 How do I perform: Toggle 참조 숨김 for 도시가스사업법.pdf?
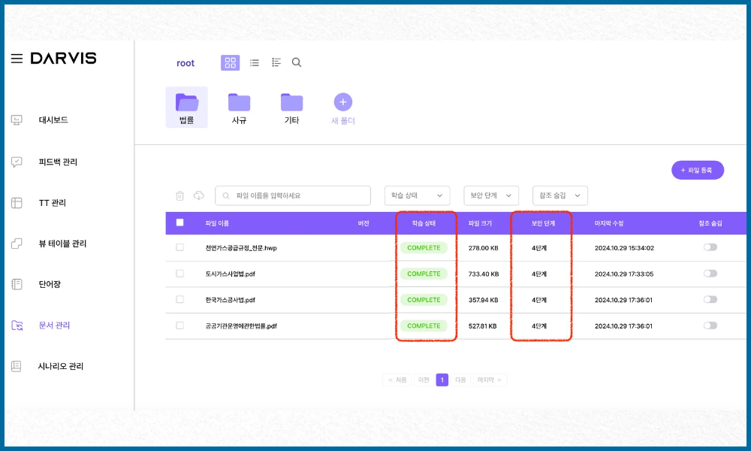(710, 273)
